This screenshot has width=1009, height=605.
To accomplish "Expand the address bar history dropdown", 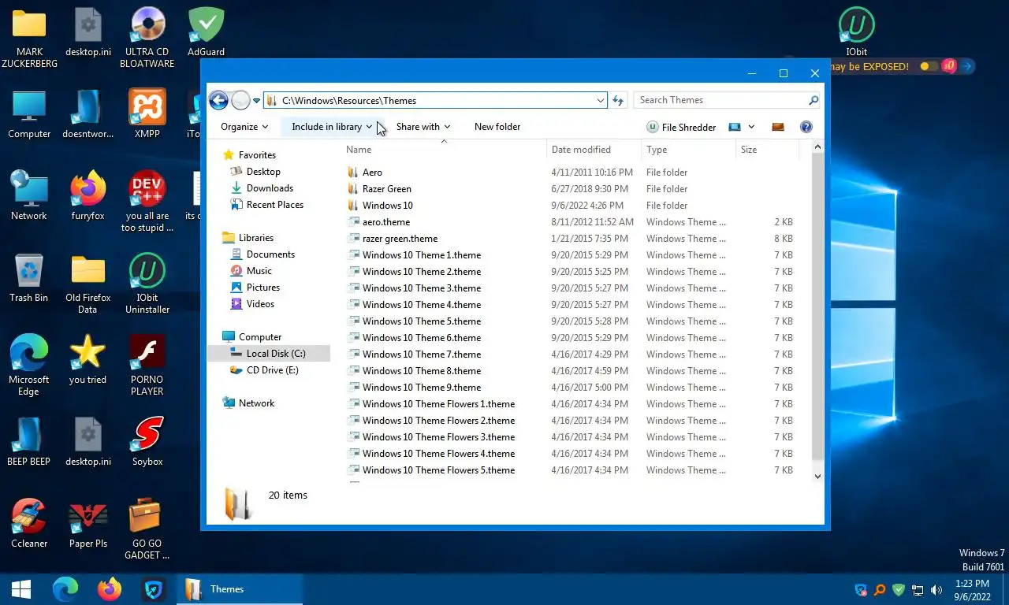I will coord(601,101).
